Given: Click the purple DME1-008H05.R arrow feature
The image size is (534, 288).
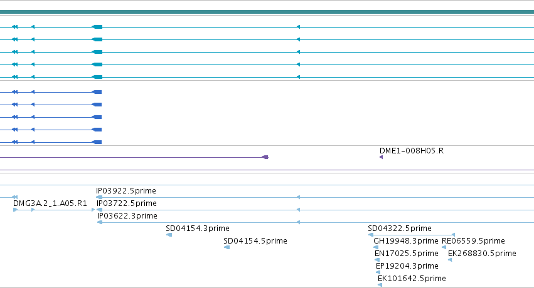Looking at the screenshot, I should pos(381,157).
